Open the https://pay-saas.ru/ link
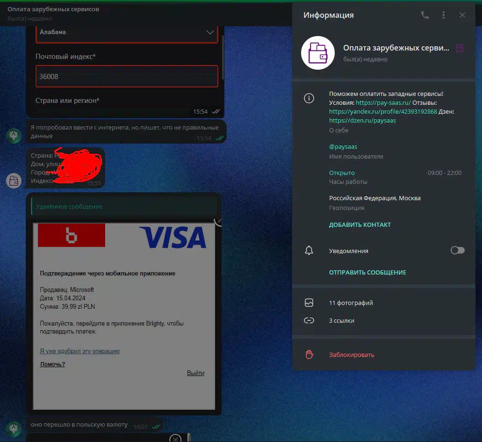 coord(383,103)
